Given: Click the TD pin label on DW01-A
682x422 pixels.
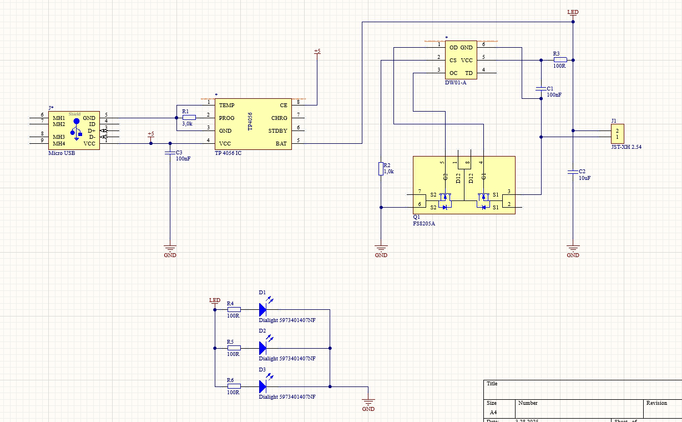Looking at the screenshot, I should click(x=469, y=73).
